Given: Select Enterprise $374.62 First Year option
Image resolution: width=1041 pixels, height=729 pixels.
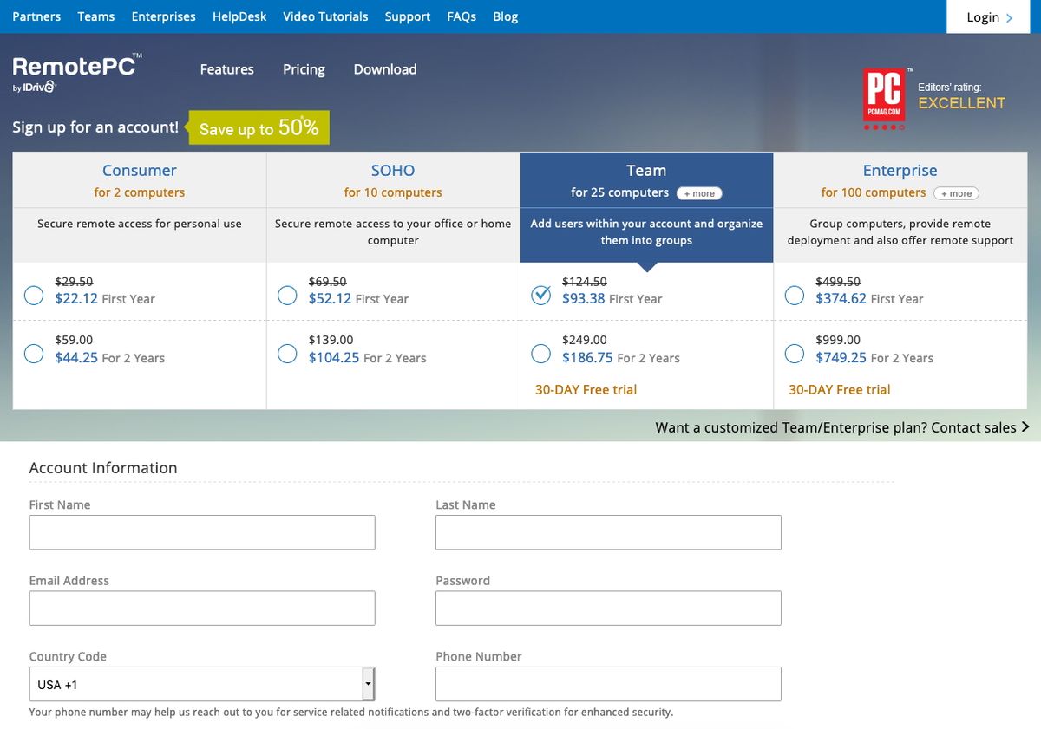Looking at the screenshot, I should click(x=794, y=295).
